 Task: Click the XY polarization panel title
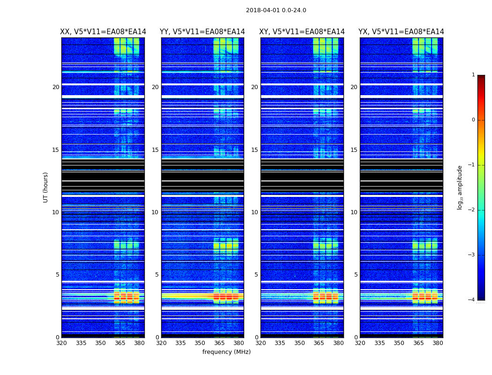[302, 32]
